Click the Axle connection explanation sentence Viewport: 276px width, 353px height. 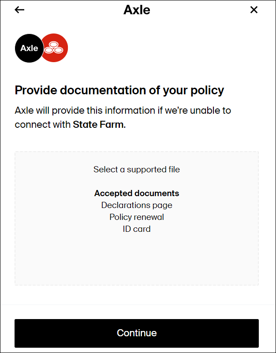pos(123,117)
